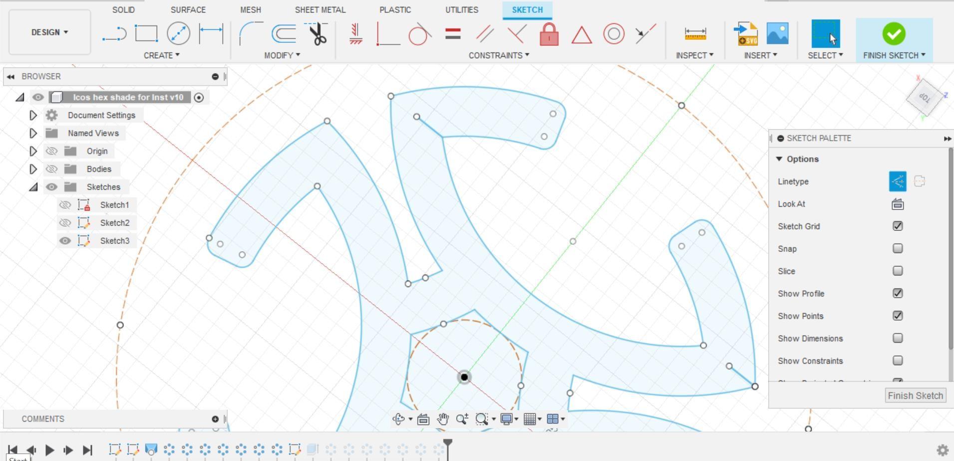Viewport: 954px width, 461px height.
Task: Open the SELECT dropdown menu
Action: (825, 55)
